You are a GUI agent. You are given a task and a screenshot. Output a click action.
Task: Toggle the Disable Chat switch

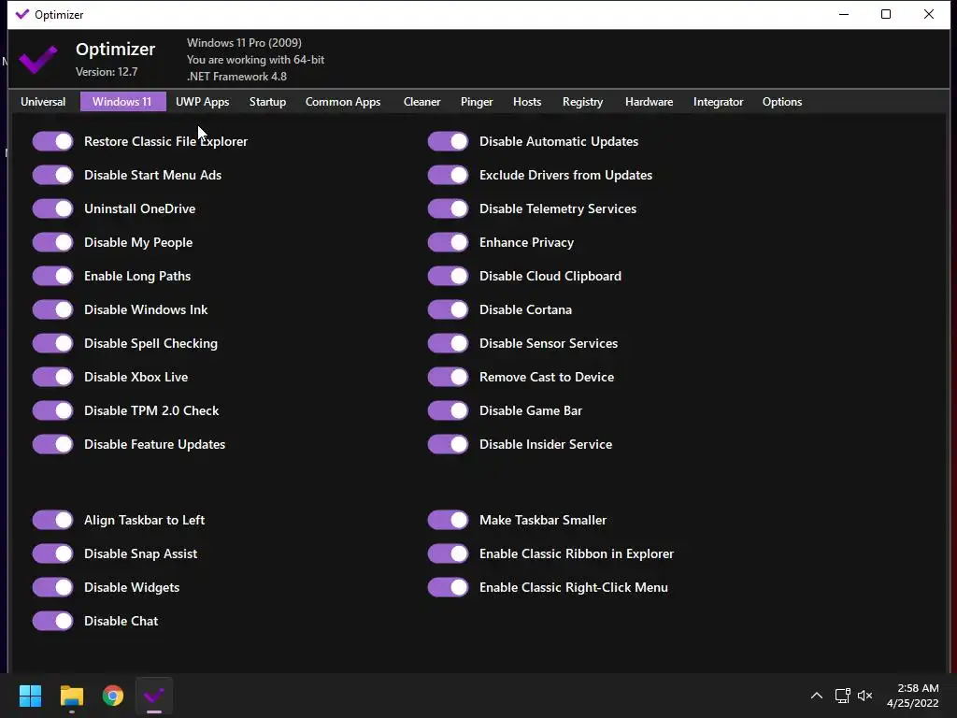tap(53, 621)
